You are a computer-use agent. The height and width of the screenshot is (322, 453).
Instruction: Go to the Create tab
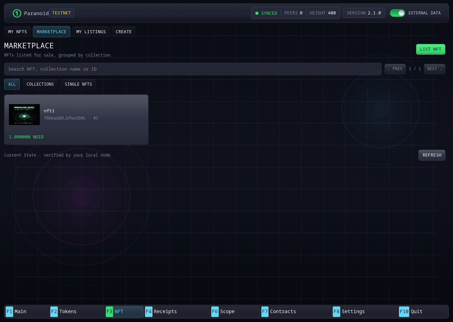(x=124, y=32)
